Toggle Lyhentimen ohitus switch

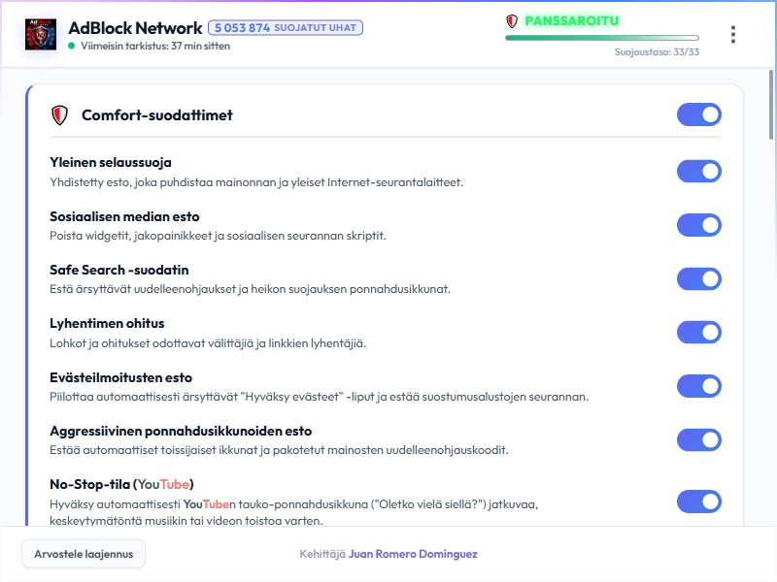(698, 332)
